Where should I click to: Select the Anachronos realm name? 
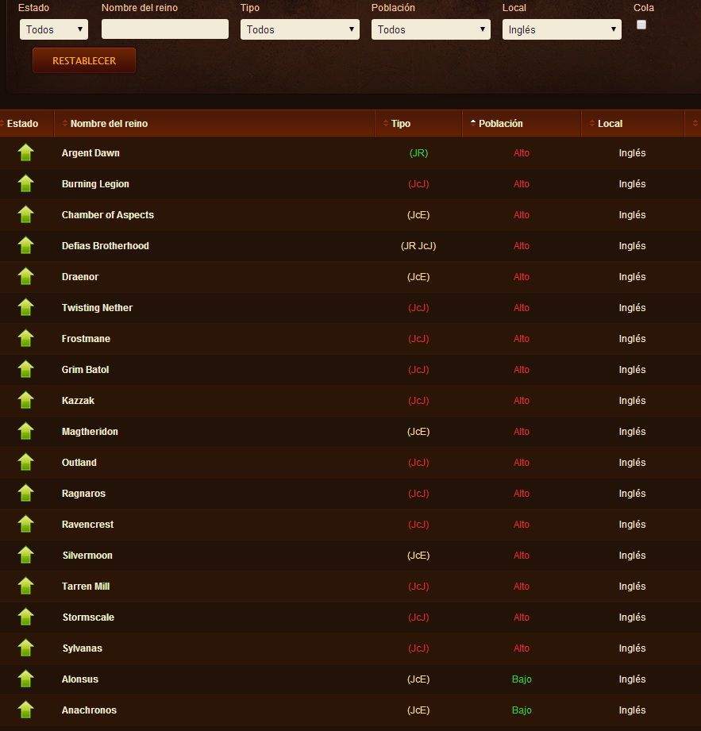click(89, 710)
